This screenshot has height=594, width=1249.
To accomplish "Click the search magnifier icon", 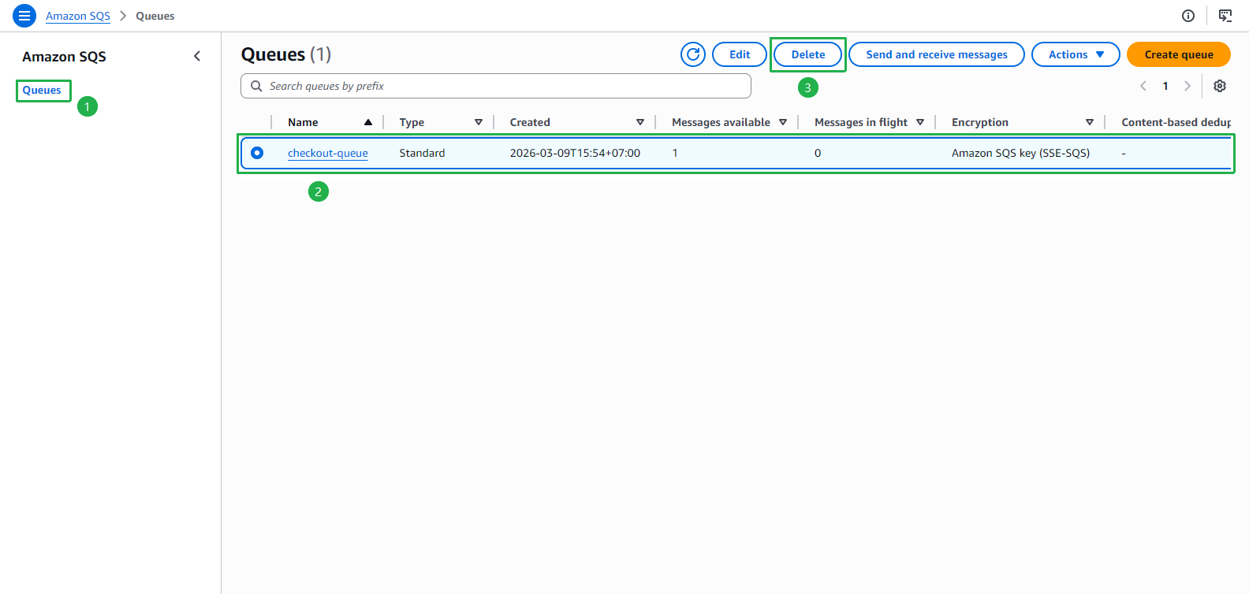I will click(256, 86).
